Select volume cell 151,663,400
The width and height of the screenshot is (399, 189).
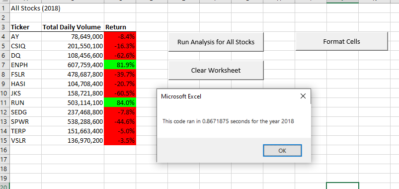73,131
